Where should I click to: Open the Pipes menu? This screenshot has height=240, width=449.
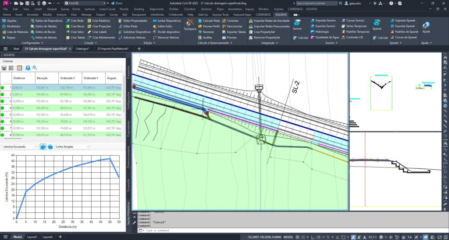[x=220, y=9]
